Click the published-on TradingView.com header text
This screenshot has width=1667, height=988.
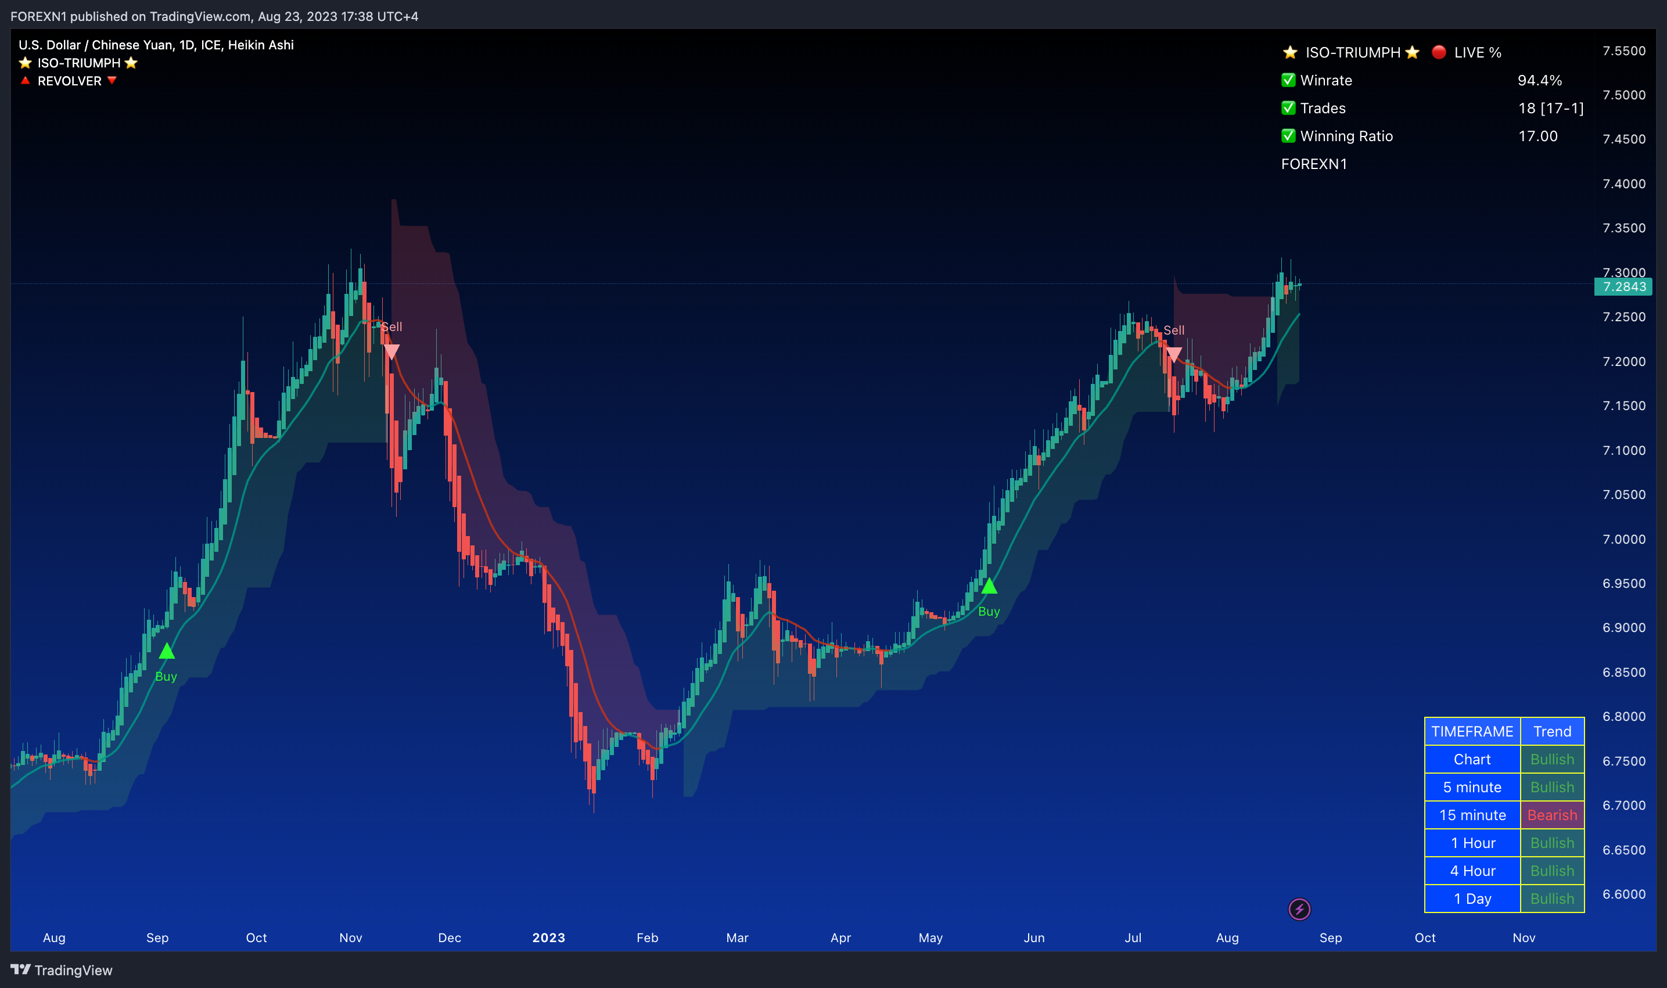click(x=214, y=16)
